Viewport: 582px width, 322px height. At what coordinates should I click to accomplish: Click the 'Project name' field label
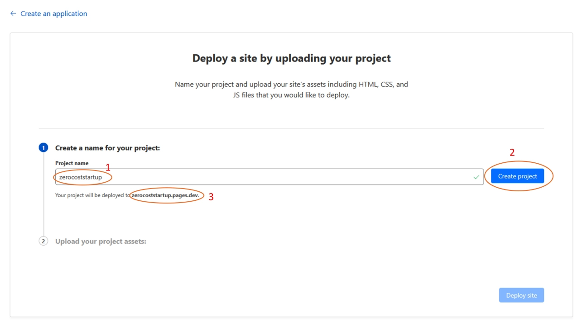pyautogui.click(x=72, y=163)
